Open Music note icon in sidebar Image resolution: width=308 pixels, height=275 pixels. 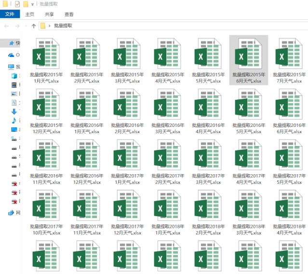point(14,121)
